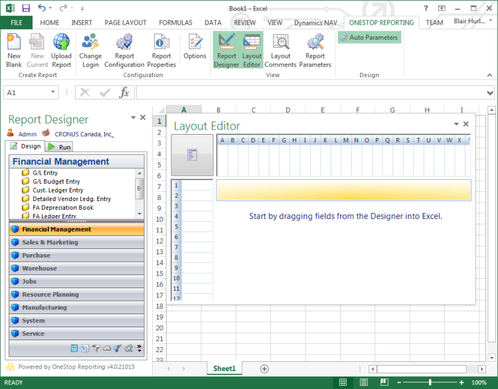Toggle the Auto Parameters option
The height and width of the screenshot is (389, 498).
click(x=369, y=37)
